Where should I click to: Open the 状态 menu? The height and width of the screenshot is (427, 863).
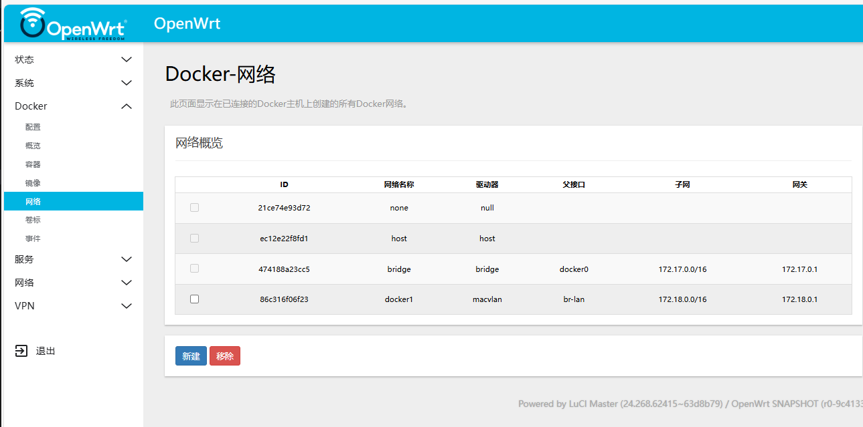(74, 59)
